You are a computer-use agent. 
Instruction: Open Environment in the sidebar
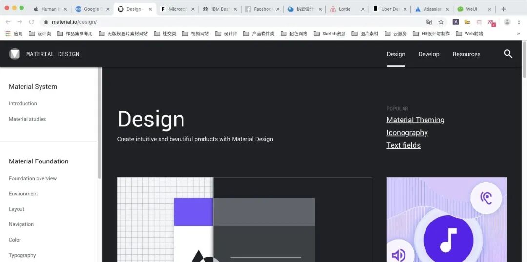(x=23, y=194)
